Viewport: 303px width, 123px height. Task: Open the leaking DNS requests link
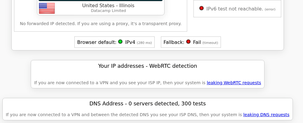coord(266,115)
